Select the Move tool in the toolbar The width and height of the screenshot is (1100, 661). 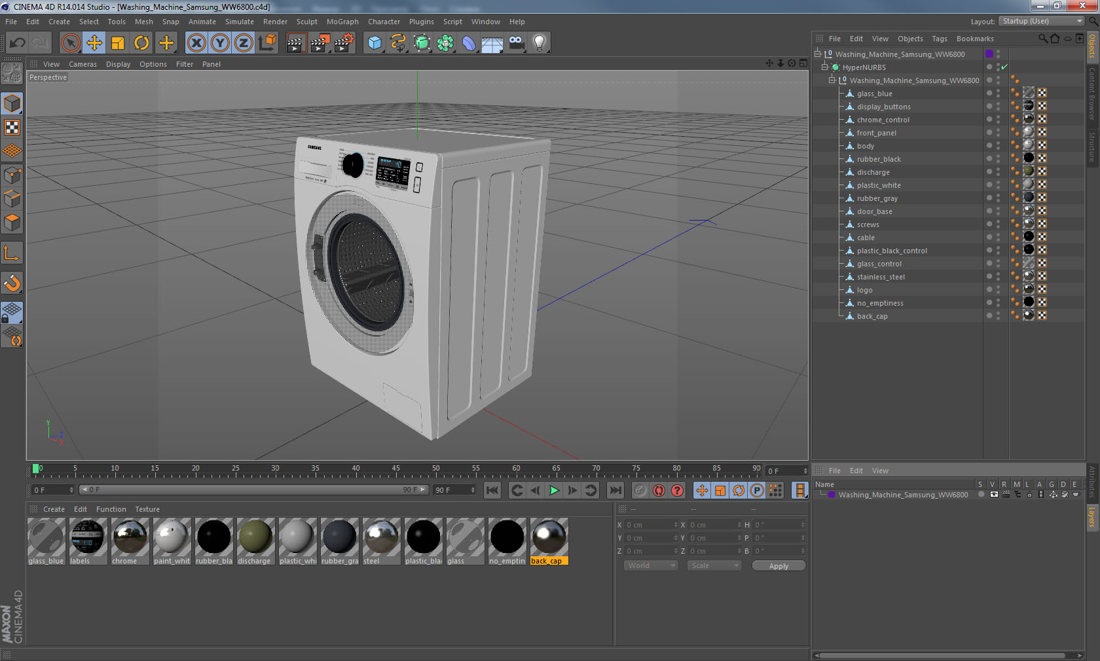(x=94, y=43)
